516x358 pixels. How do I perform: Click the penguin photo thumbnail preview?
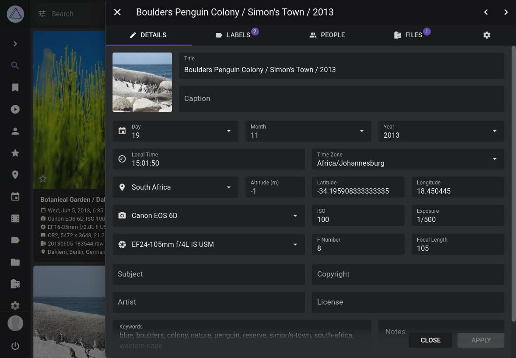(x=142, y=82)
